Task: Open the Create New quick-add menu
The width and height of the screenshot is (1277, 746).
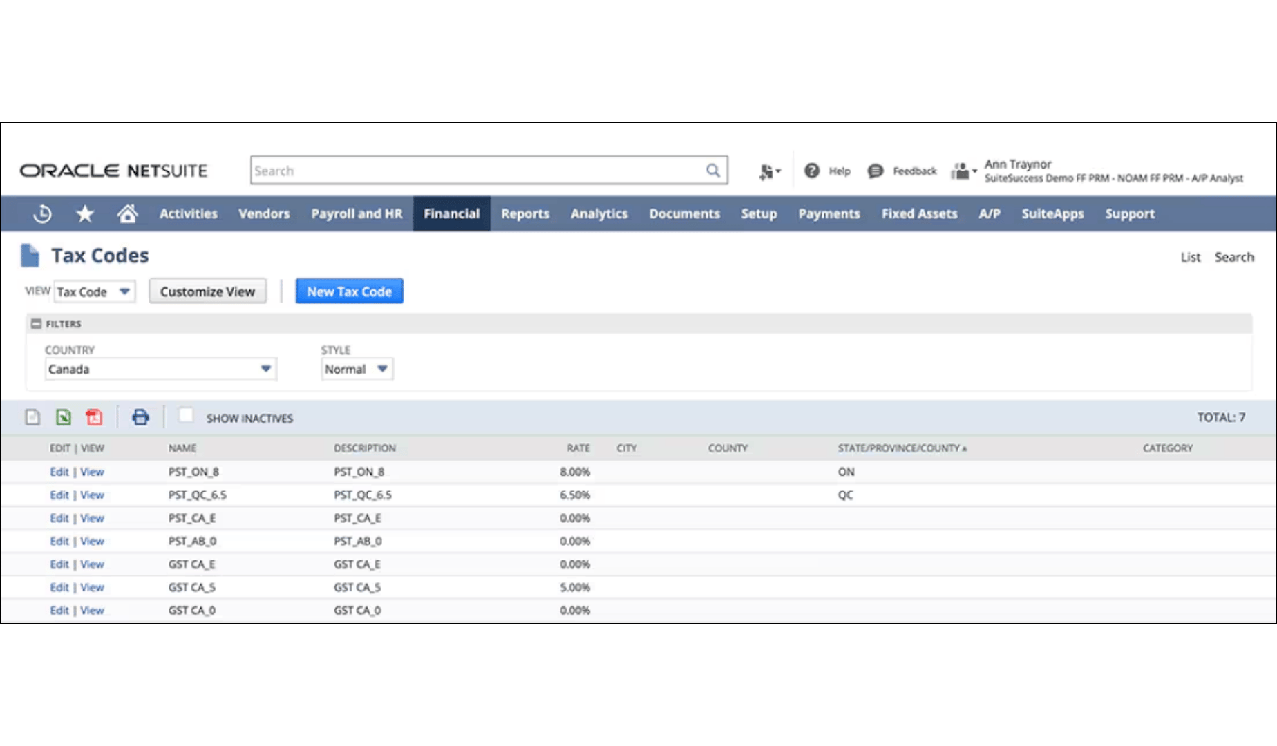Action: pyautogui.click(x=768, y=171)
